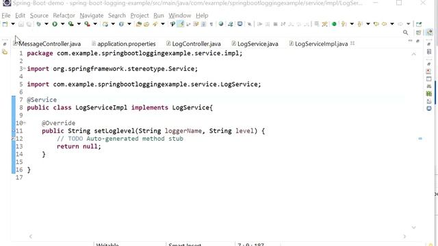Screen dimensions: 438x246
Task: Click the Package Explorer sidebar icon
Action: [5, 52]
